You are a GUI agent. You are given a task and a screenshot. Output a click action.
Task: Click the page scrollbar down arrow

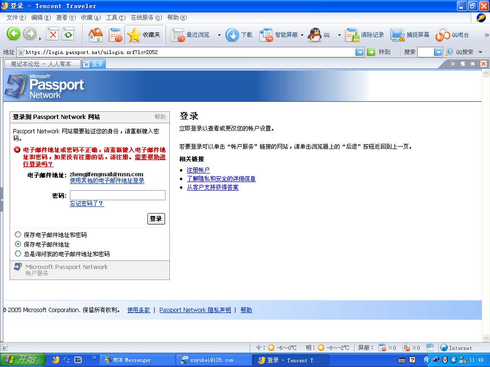486,338
